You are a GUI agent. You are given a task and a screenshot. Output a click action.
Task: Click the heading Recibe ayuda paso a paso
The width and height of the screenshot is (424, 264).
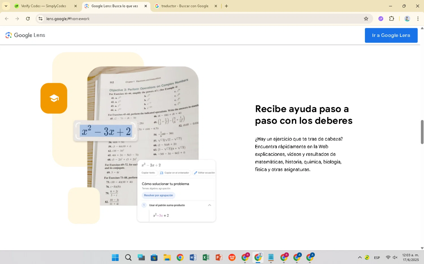coord(304,115)
